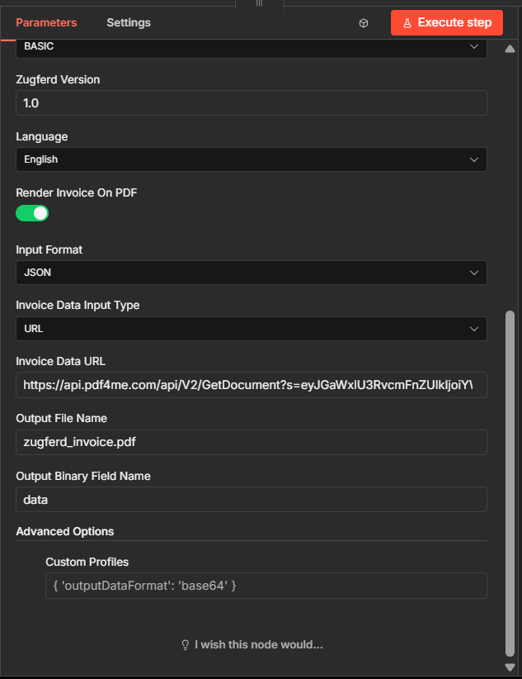Click the drag handle at the panel top
Image resolution: width=522 pixels, height=679 pixels.
coord(258,5)
